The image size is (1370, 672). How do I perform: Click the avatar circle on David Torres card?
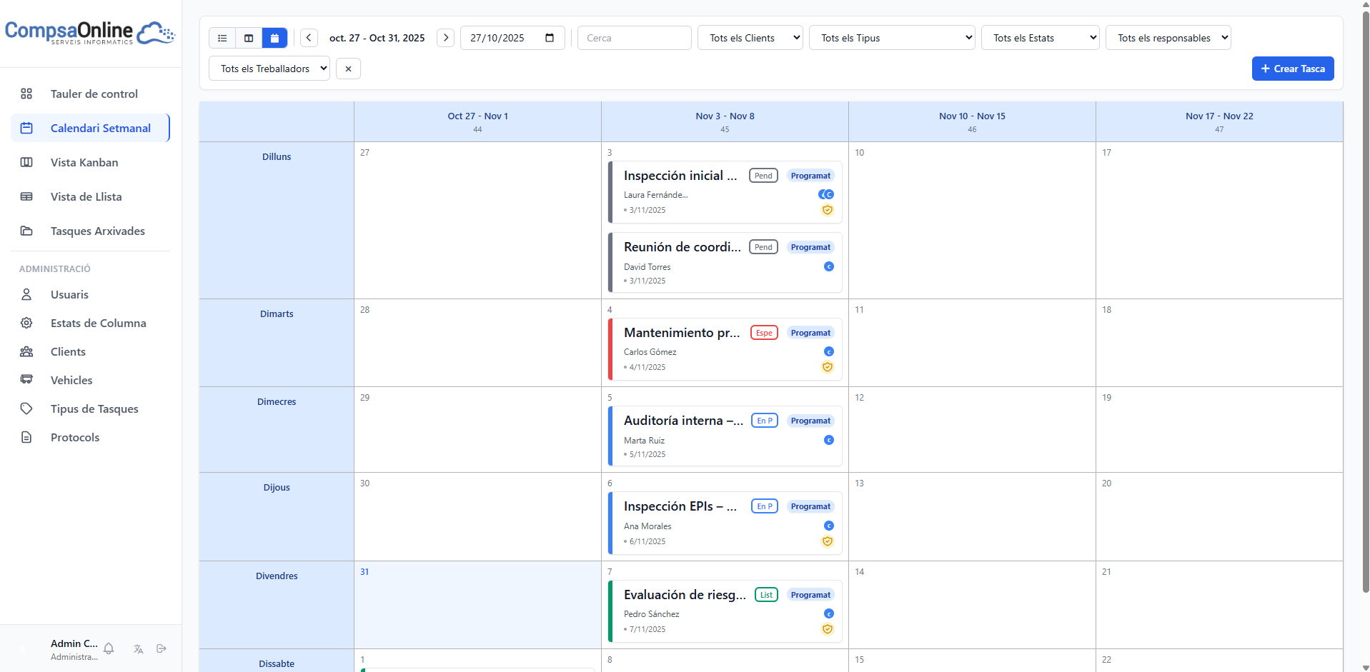click(x=829, y=266)
